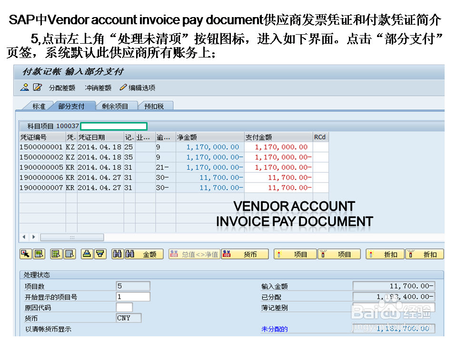
Task: Click the activate 折扣 button
Action: (385, 254)
